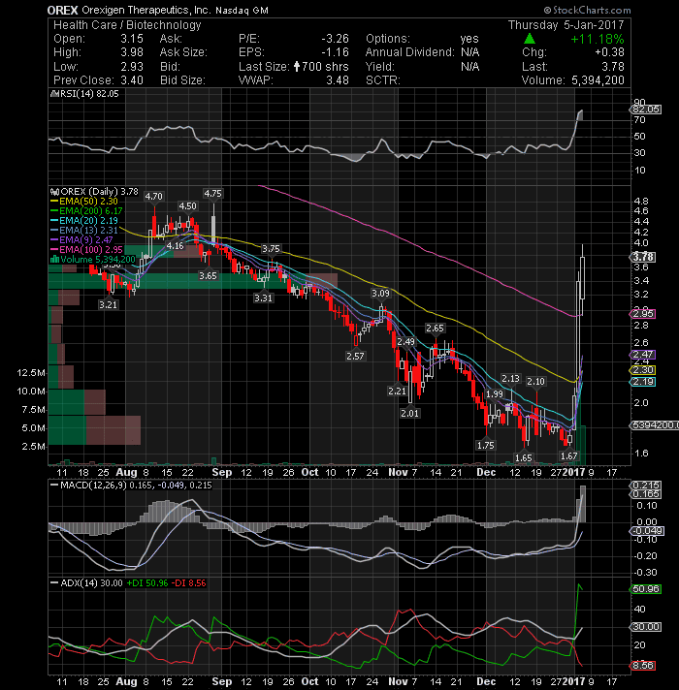Click the 2.65 price peak annotation

(435, 329)
